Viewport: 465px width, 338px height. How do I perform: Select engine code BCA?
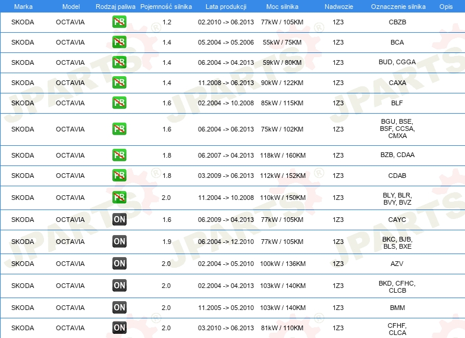tap(397, 42)
